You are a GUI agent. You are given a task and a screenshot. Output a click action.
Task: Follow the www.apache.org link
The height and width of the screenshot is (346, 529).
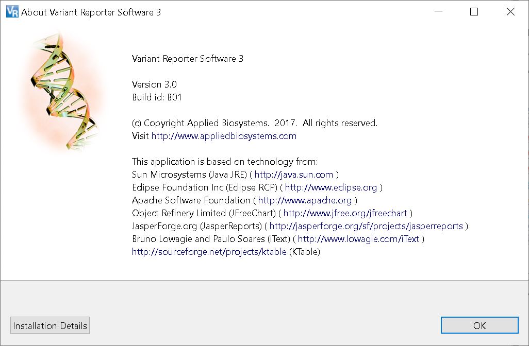point(305,200)
